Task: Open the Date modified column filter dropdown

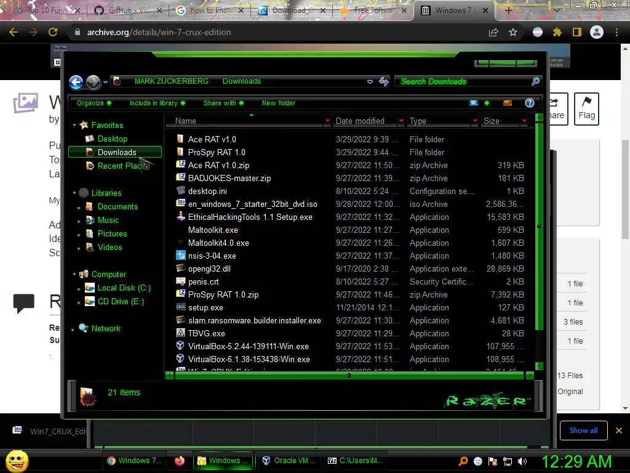Action: [x=401, y=121]
